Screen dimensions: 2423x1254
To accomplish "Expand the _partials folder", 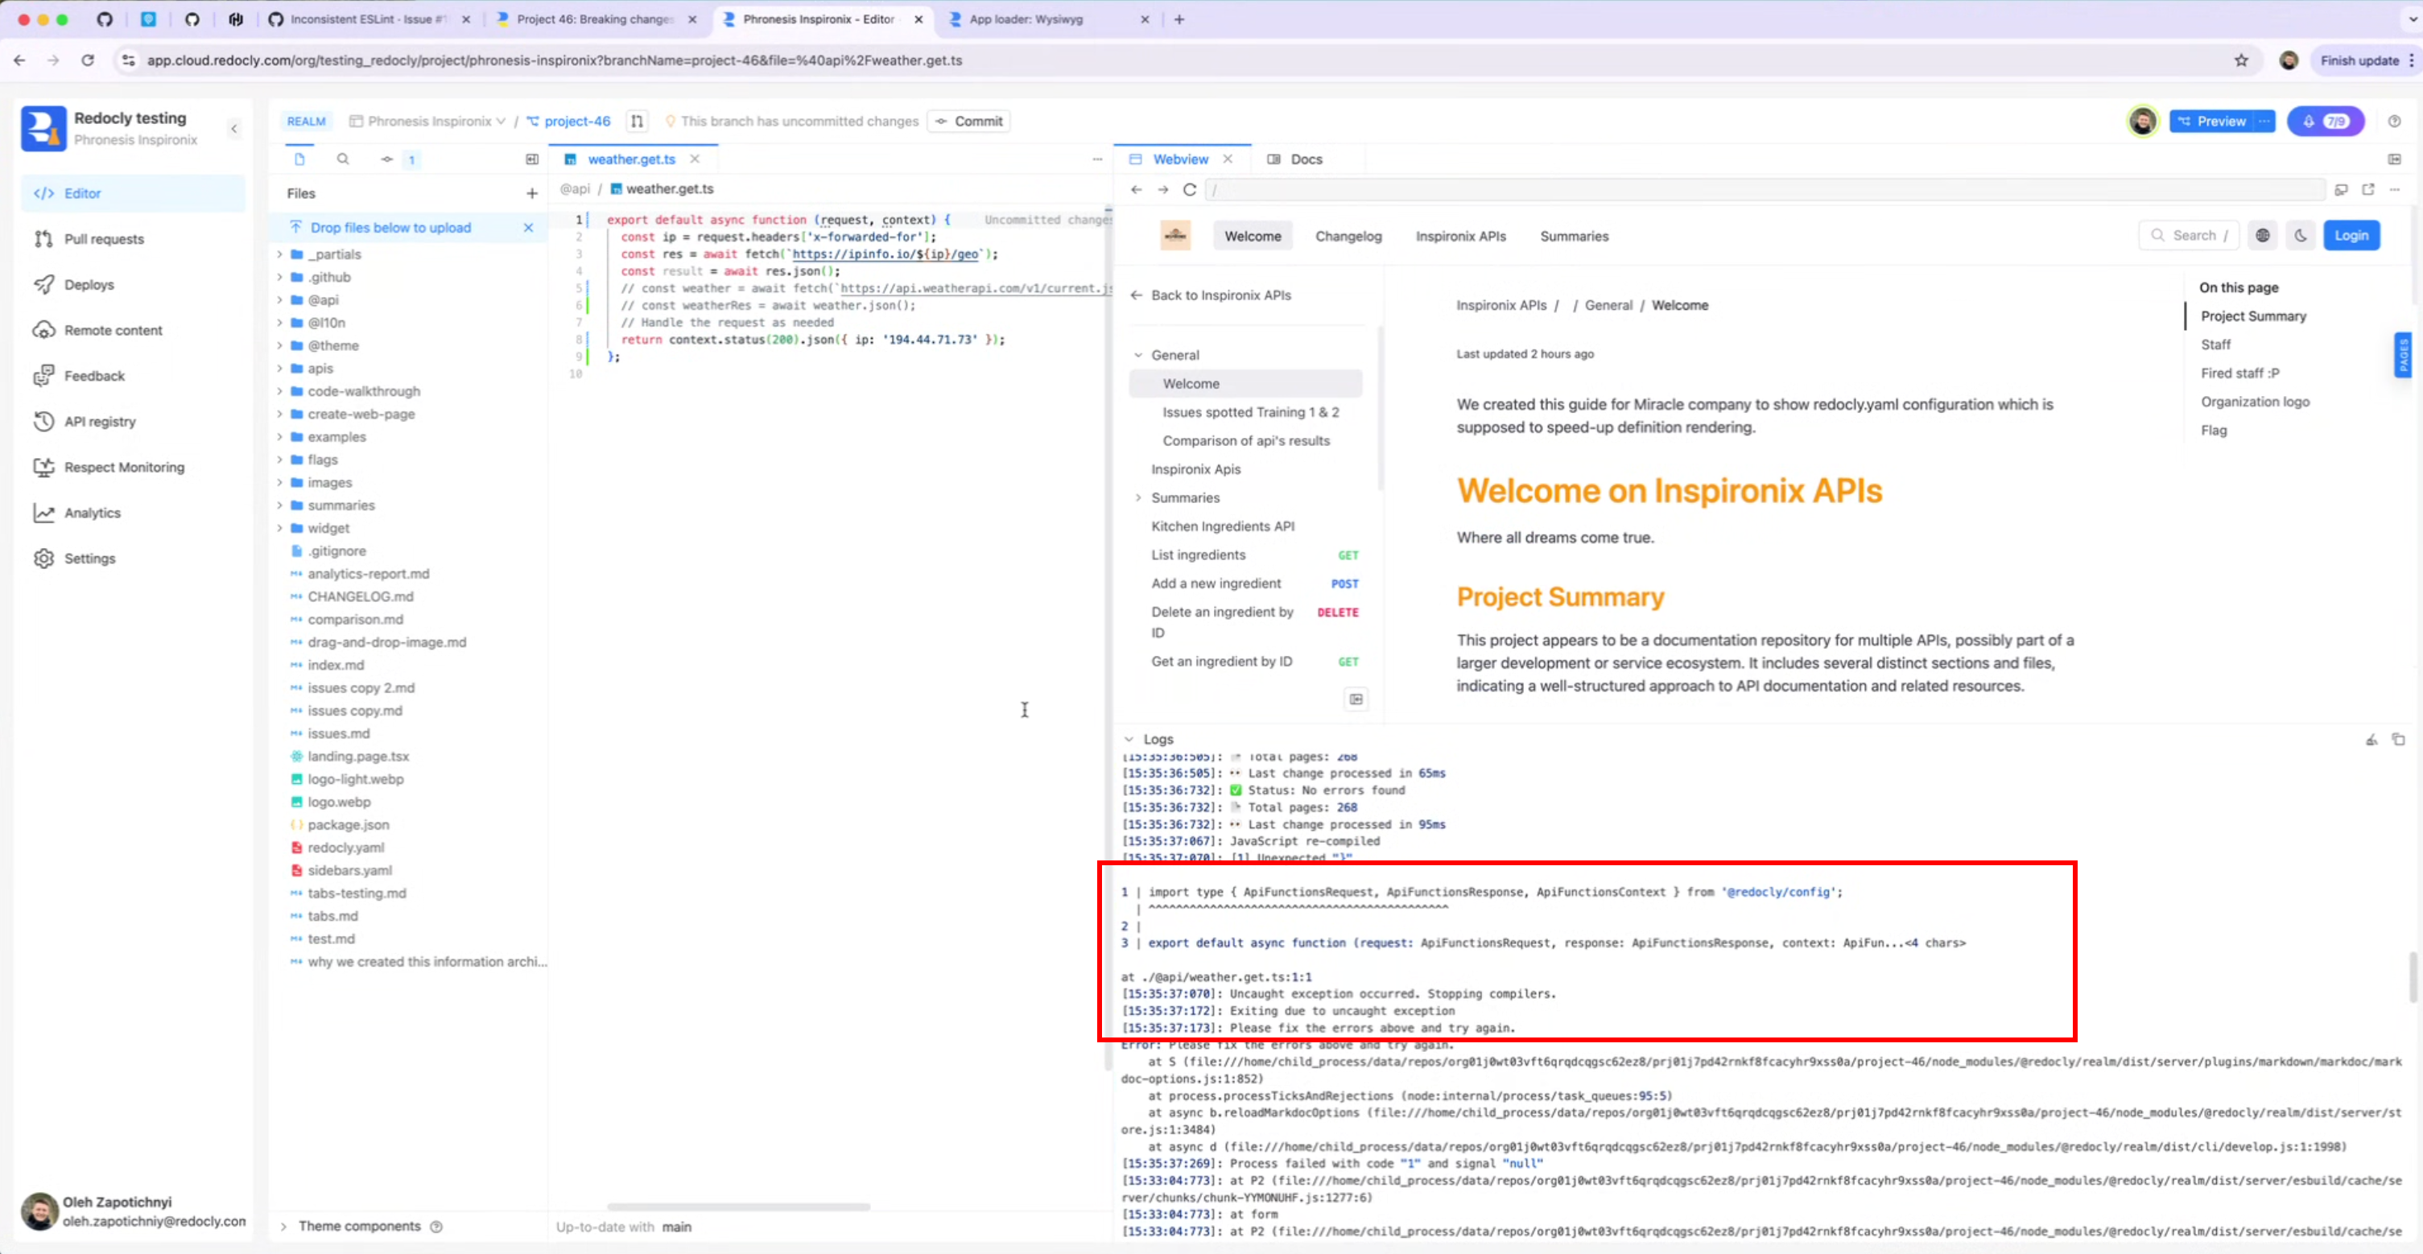I will [279, 254].
